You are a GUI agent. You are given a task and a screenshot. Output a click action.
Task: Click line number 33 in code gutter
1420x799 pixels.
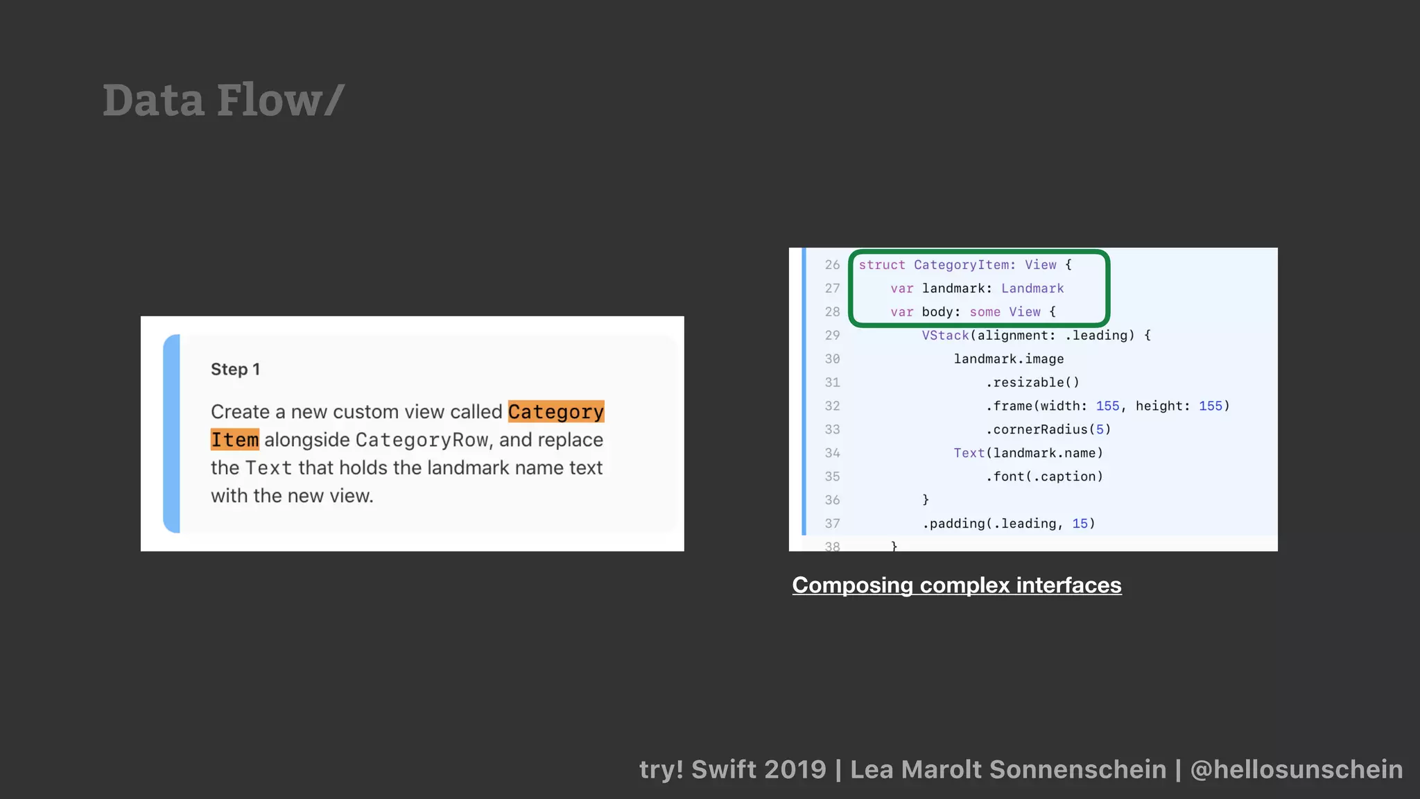coord(832,430)
